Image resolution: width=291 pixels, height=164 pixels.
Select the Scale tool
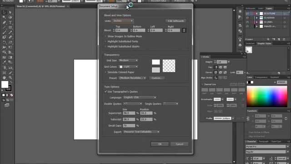point(10,42)
